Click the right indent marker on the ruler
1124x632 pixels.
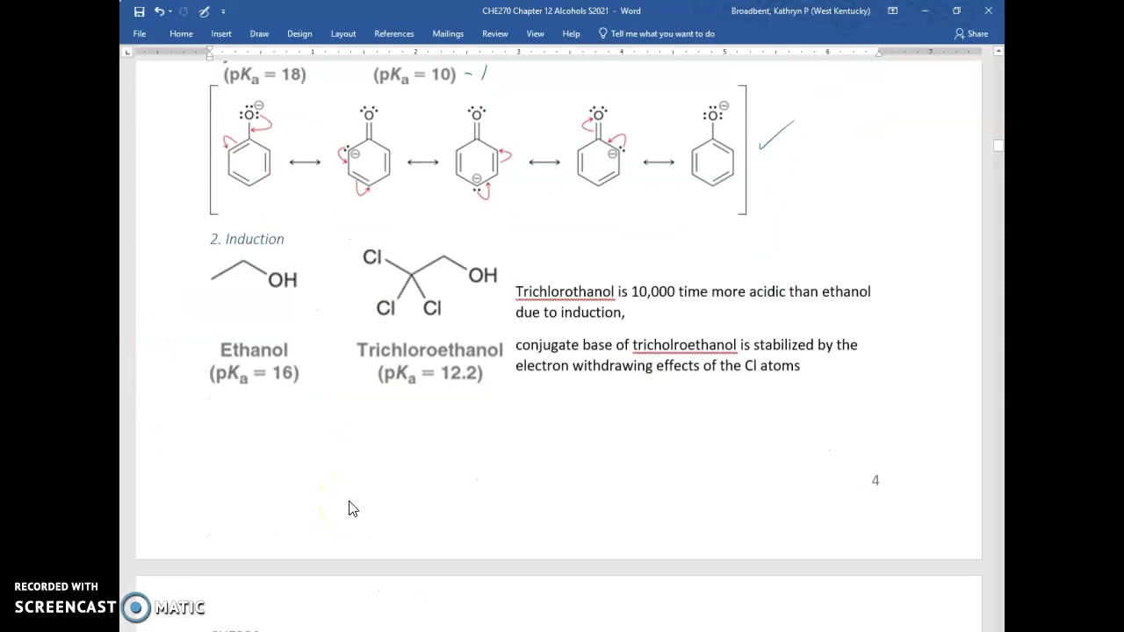879,54
